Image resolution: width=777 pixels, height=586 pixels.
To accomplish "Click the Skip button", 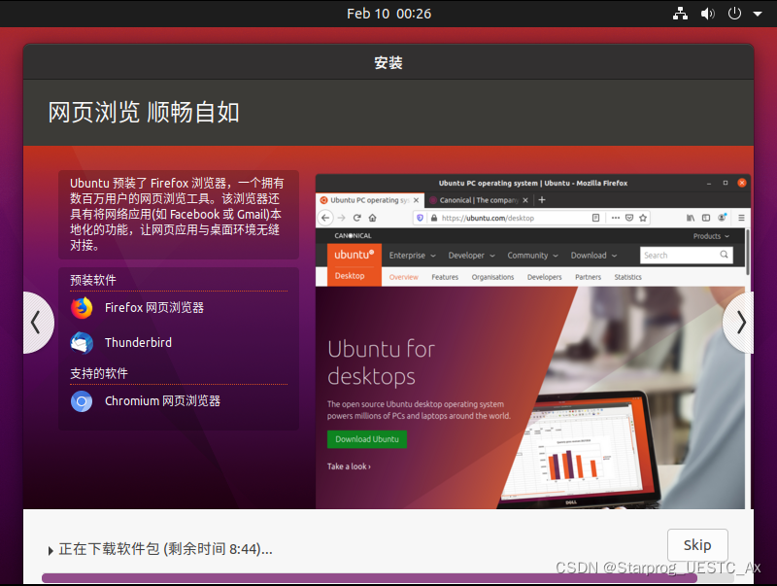I will [697, 544].
